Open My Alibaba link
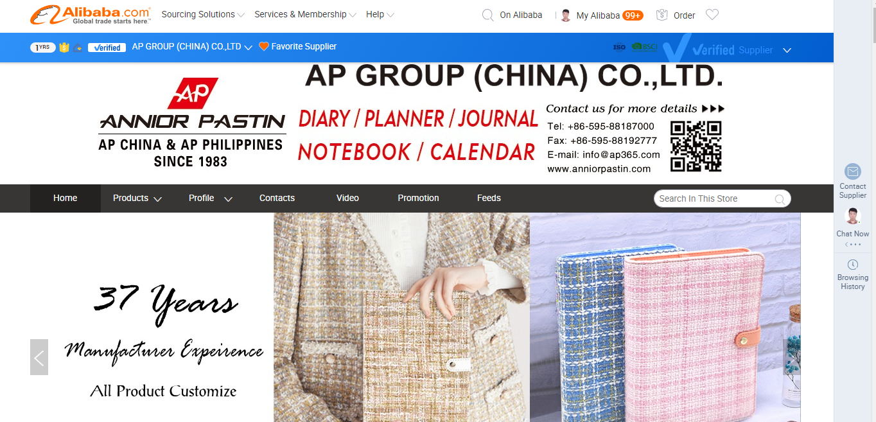 [598, 15]
